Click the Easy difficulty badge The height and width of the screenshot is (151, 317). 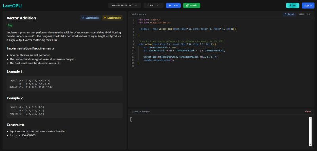coord(10,25)
